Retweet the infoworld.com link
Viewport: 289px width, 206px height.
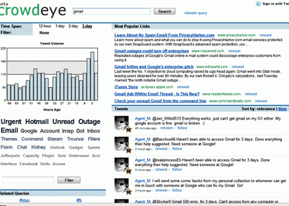[x=238, y=67]
